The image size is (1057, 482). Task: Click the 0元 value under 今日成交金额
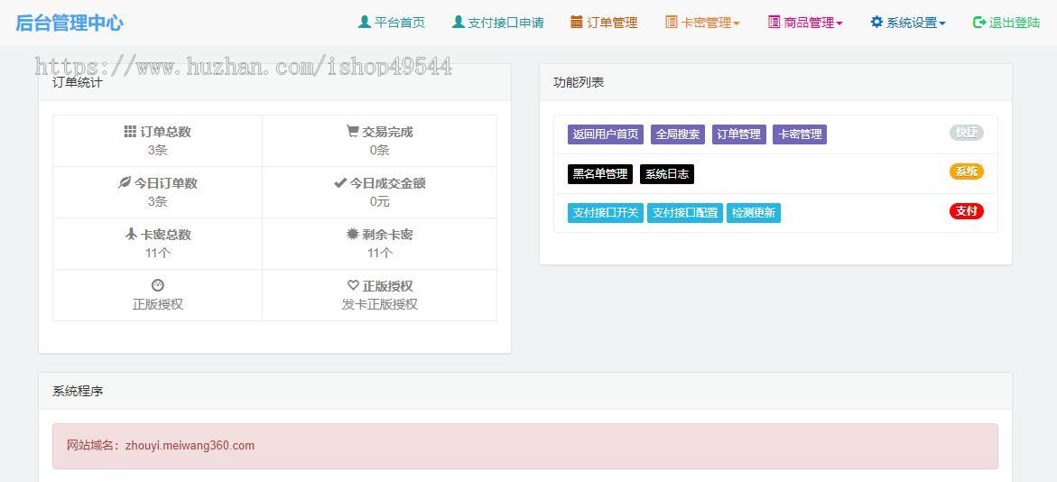coord(379,201)
